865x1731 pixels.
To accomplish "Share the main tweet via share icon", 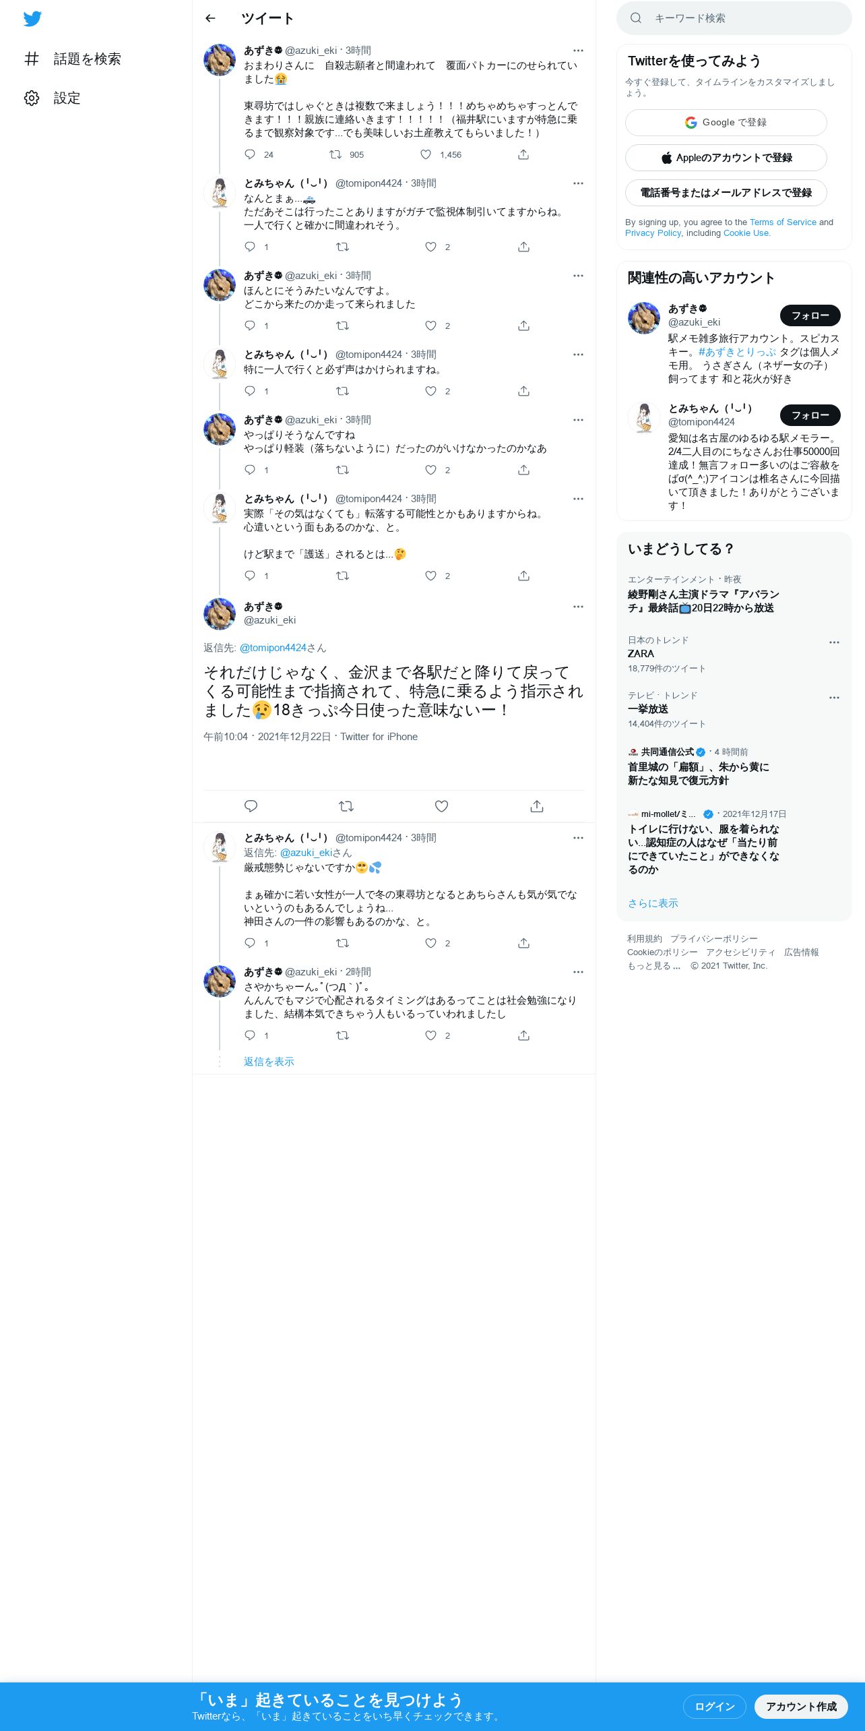I will coord(537,806).
